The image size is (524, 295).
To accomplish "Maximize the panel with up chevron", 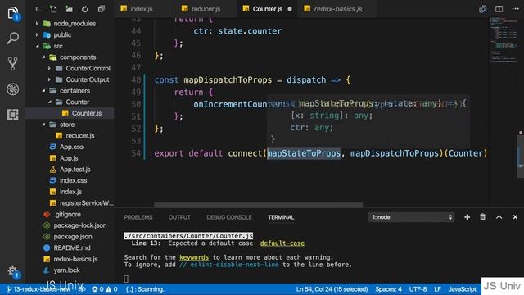I will [499, 217].
